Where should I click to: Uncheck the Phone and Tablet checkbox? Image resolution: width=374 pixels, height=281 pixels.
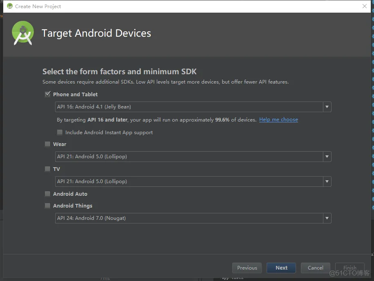(48, 94)
